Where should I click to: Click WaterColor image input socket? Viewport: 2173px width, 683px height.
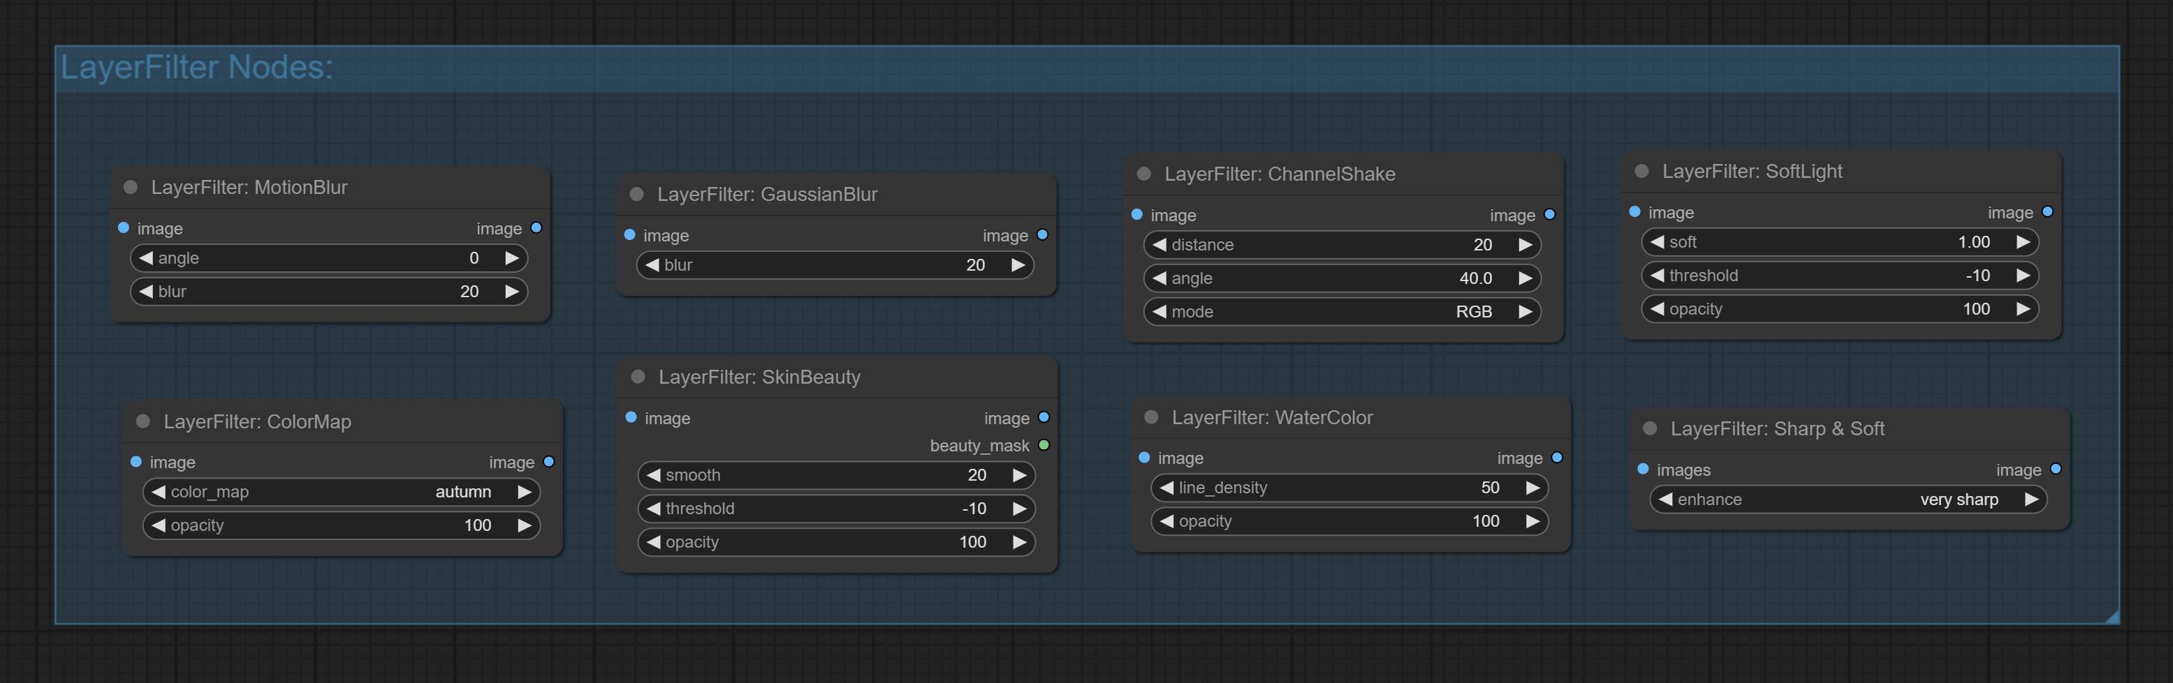1144,457
